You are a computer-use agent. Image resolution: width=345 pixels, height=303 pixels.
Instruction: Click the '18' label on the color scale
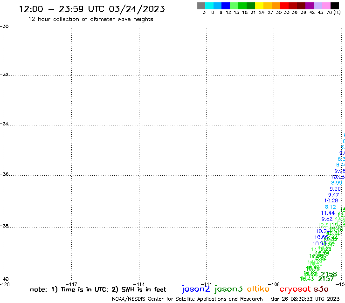[245, 13]
